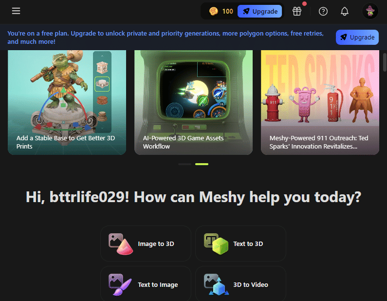This screenshot has height=301, width=387.
Task: Open the AI-Powered 3D Game Assets Workflow card
Action: [x=193, y=102]
